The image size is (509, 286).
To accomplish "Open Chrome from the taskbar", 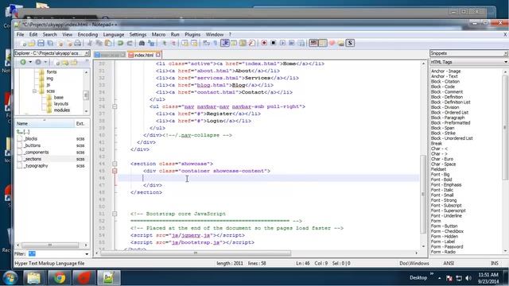I will (x=59, y=278).
